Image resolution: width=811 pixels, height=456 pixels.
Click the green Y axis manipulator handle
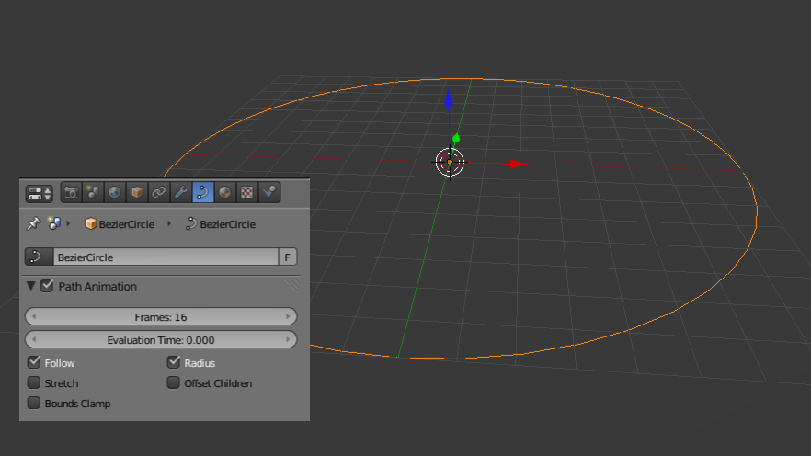pos(456,139)
